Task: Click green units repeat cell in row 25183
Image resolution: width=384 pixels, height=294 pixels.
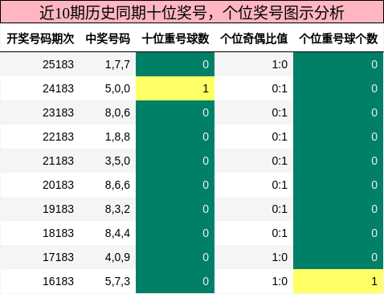Action: pos(338,64)
